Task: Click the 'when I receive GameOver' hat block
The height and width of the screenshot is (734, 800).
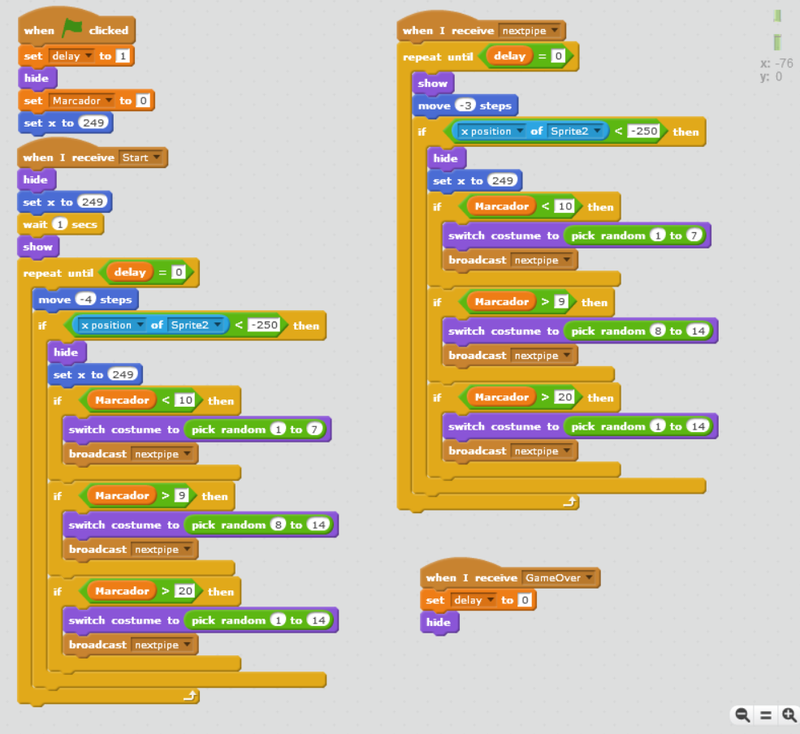Action: point(459,578)
